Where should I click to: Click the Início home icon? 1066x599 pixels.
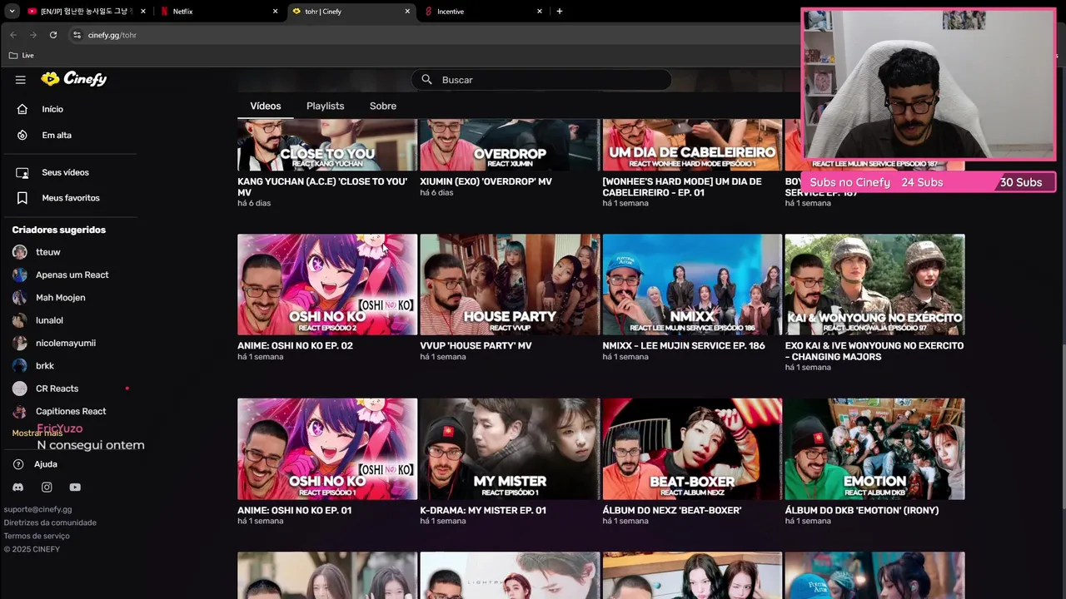click(22, 109)
